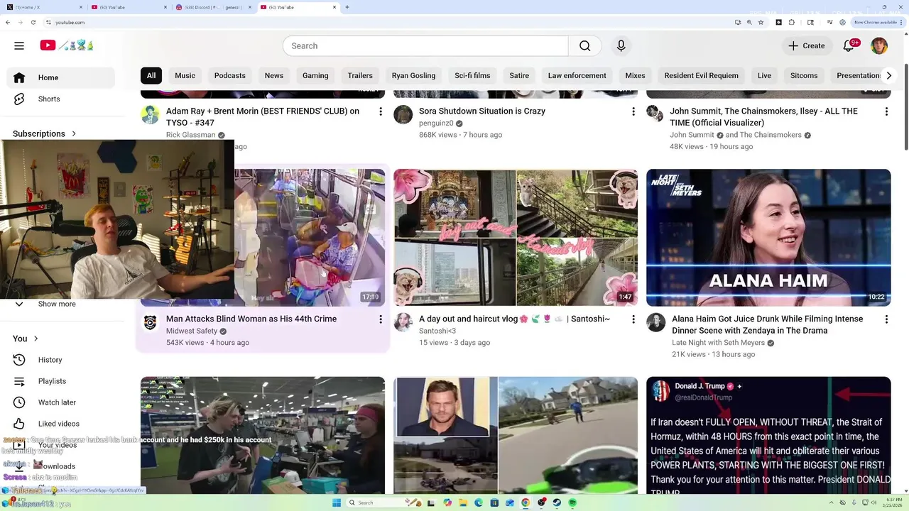Select the Resident Evil Requiem chip
909x511 pixels.
coord(702,75)
